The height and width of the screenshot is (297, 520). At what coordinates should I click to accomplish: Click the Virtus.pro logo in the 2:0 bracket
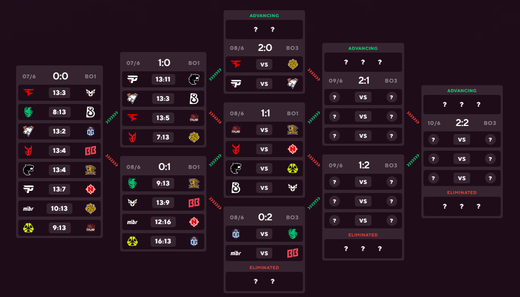point(293,84)
